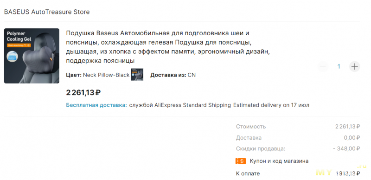Click the К оплате total amount
Screen dimensions: 371x180
click(x=348, y=174)
